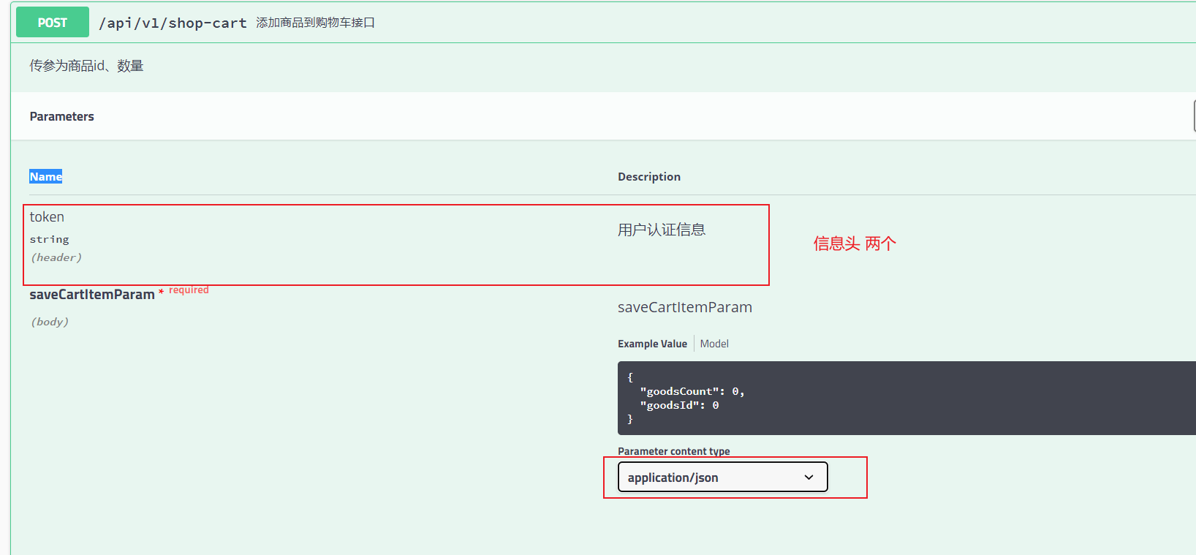Click the green POST method badge
This screenshot has height=555, width=1196.
pos(53,23)
